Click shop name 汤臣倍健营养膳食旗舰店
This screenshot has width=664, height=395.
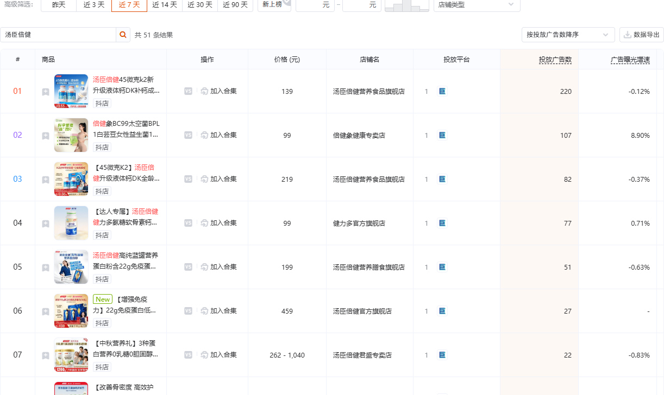click(369, 267)
